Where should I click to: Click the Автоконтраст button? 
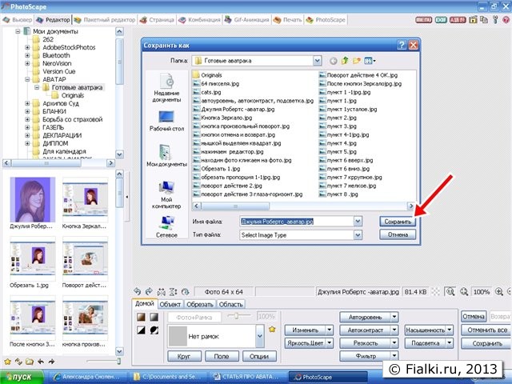365,330
